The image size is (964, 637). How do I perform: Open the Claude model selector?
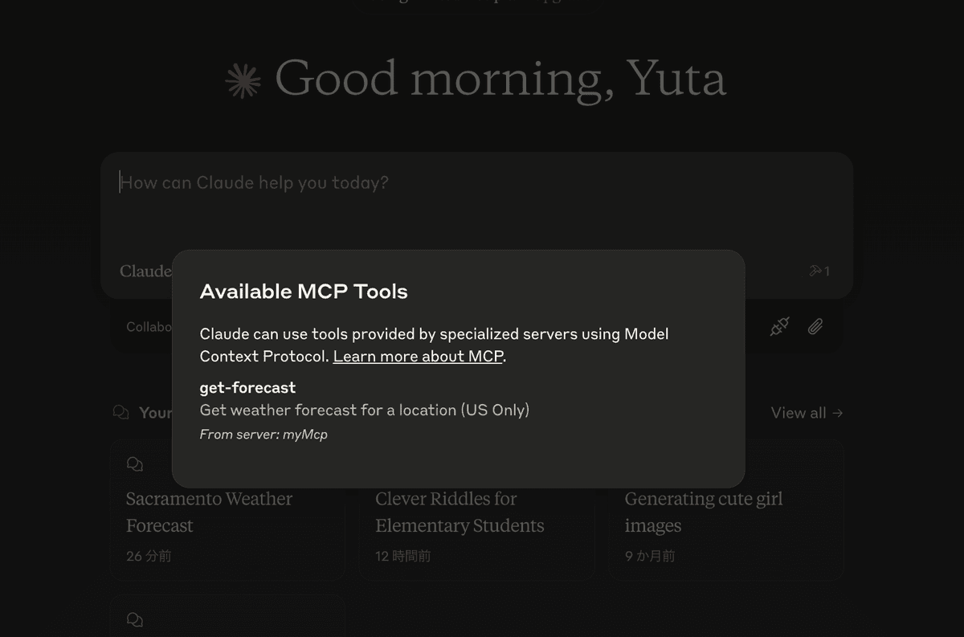point(145,271)
